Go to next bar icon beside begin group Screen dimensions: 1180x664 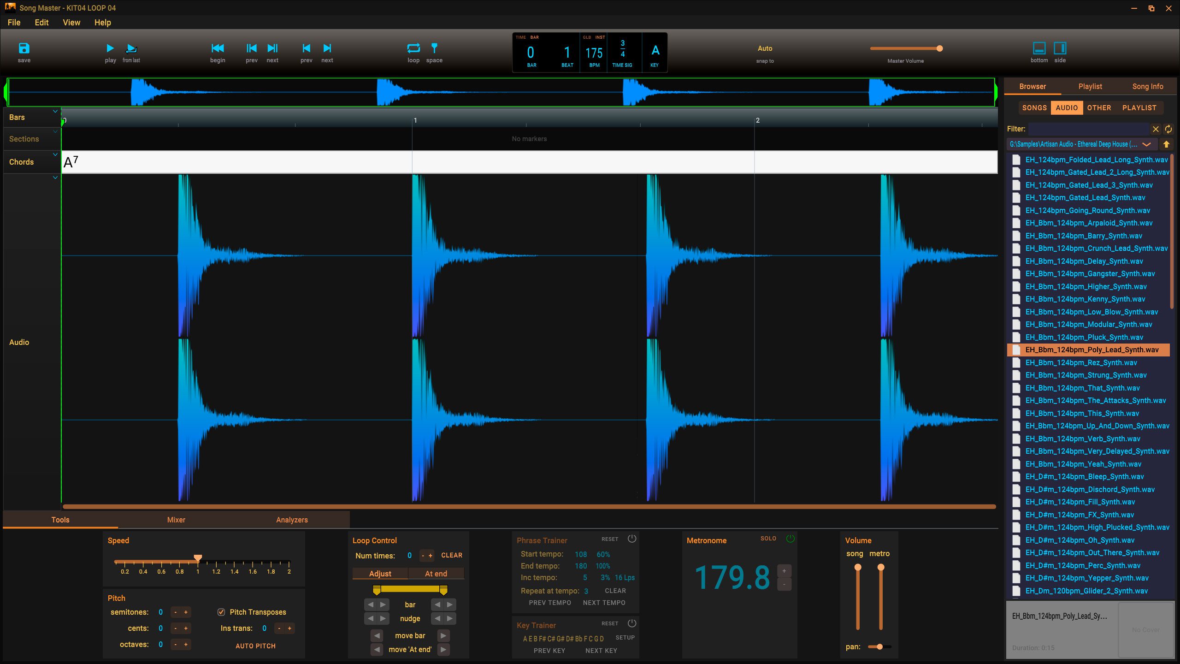[272, 48]
